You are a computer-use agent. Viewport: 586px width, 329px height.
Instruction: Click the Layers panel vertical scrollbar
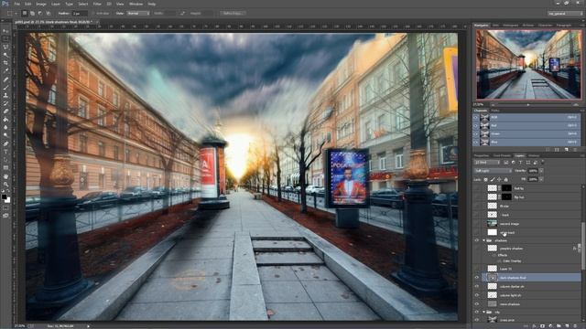click(x=582, y=245)
